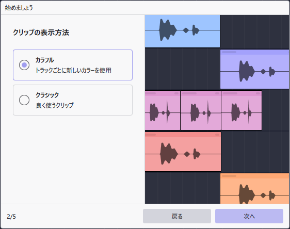Click the purple clip preview thumbnail
290x229 pixels.
pyautogui.click(x=254, y=69)
